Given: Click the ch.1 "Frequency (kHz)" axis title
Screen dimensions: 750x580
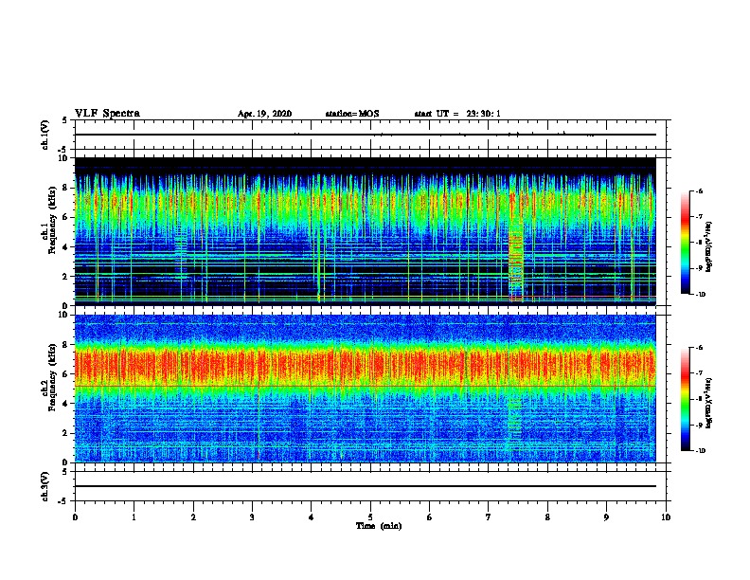Looking at the screenshot, I should (52, 220).
